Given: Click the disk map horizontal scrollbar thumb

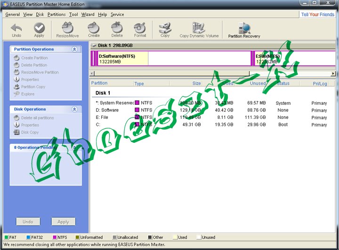Looking at the screenshot, I should point(172,74).
